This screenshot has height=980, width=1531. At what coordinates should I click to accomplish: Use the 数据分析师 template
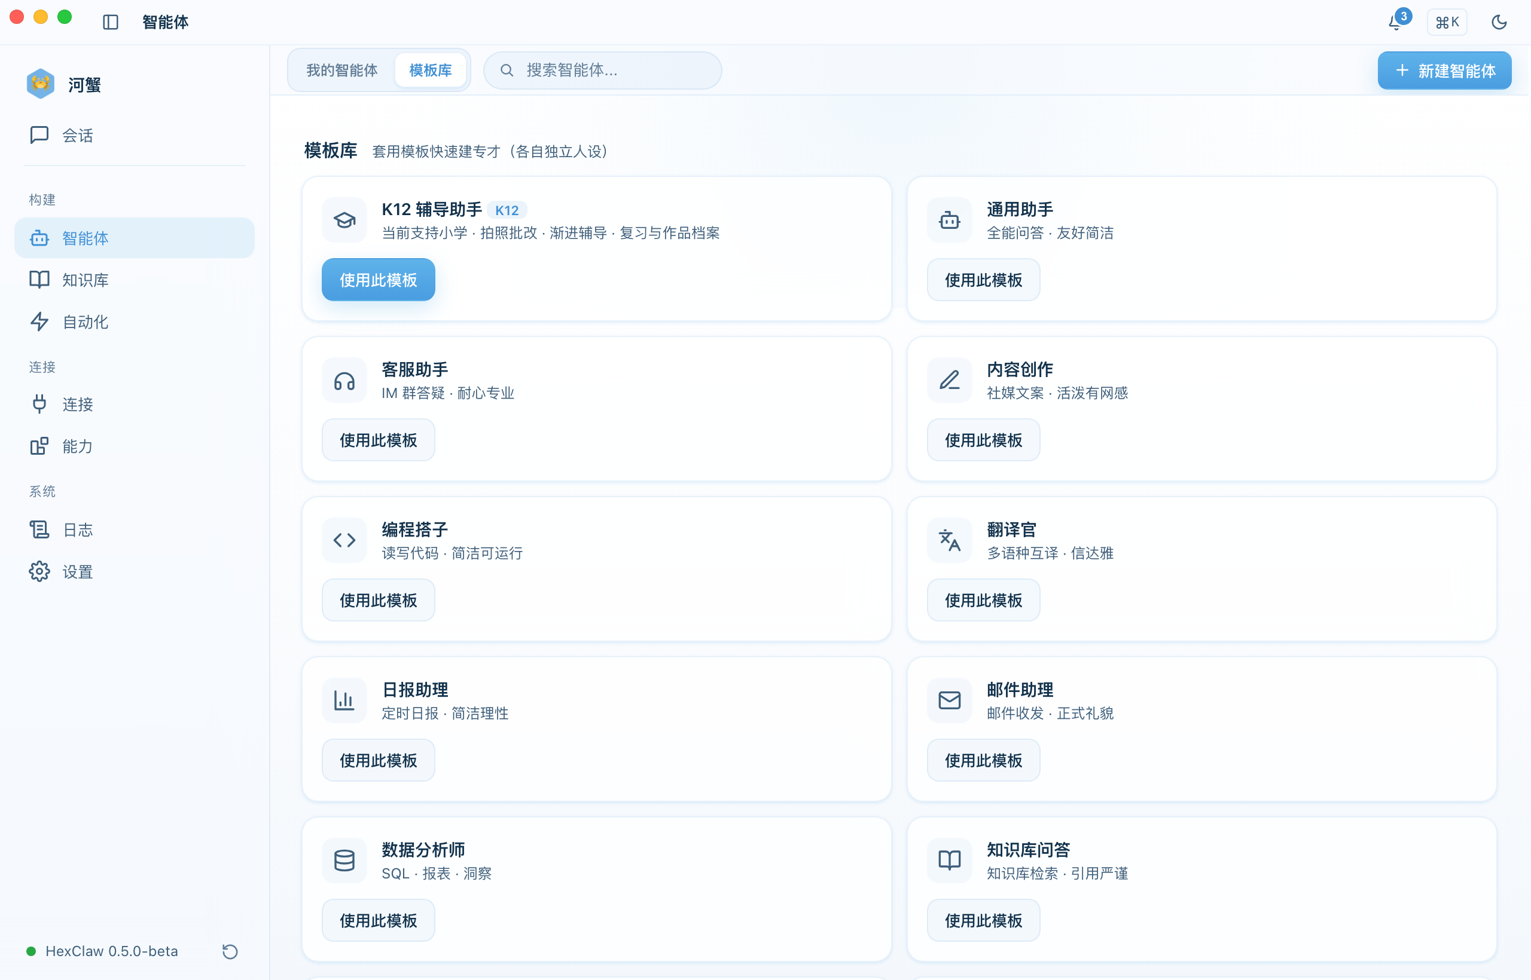379,920
